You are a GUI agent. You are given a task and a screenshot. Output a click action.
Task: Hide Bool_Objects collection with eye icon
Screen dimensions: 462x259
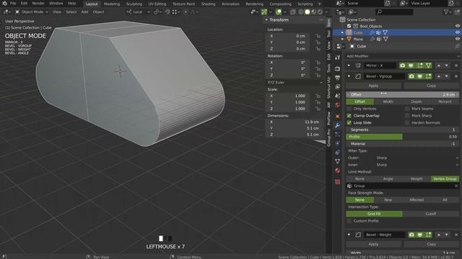coord(457,26)
